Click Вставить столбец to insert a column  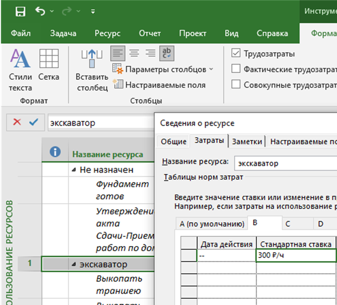92,70
